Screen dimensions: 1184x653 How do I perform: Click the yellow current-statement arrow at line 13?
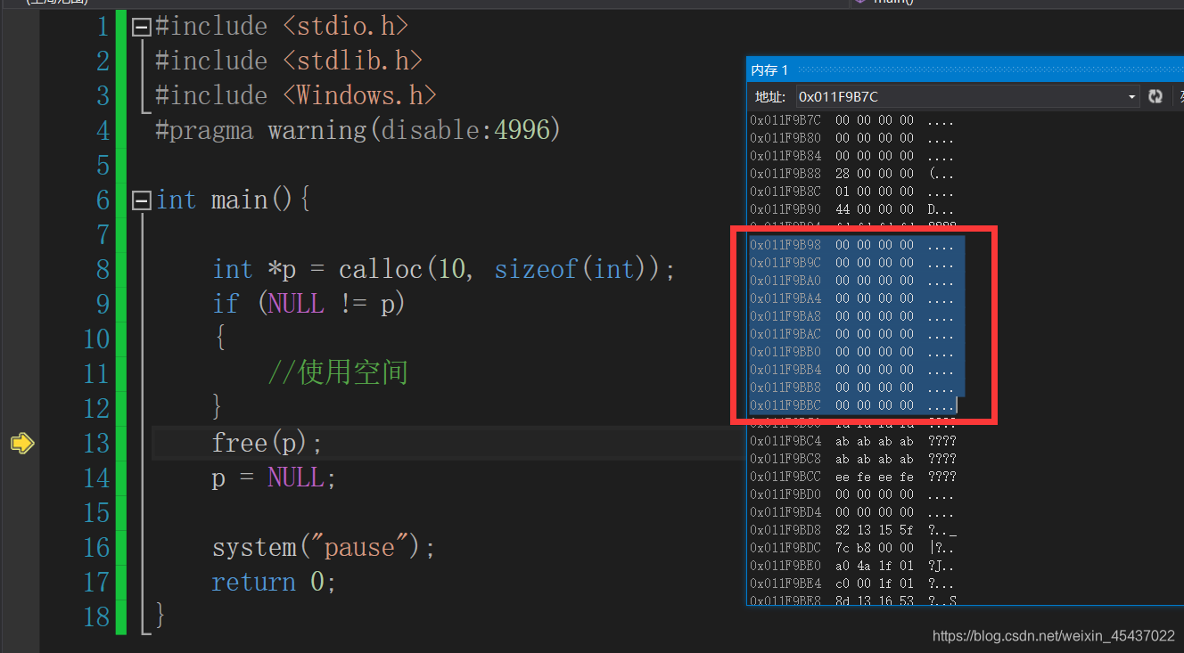21,443
